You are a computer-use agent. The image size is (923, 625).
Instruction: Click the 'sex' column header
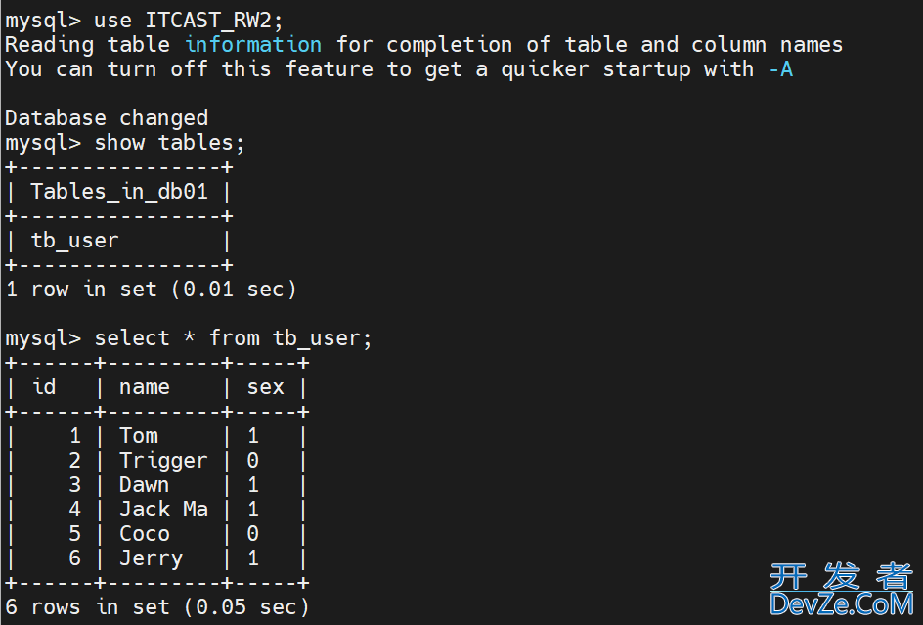click(x=266, y=387)
